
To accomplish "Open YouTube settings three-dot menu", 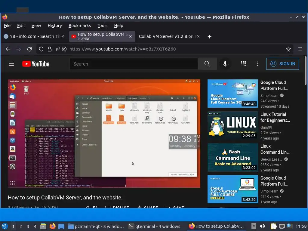I will (258, 64).
